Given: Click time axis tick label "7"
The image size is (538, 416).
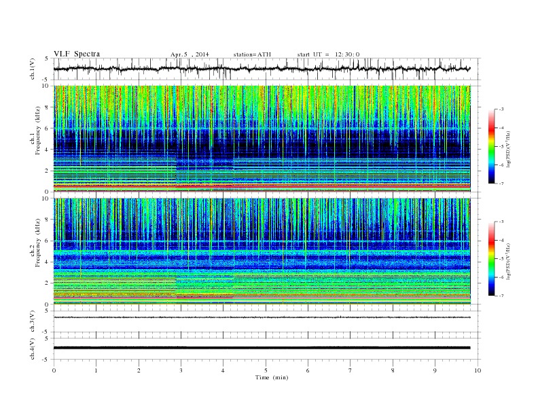Looking at the screenshot, I should (x=351, y=370).
